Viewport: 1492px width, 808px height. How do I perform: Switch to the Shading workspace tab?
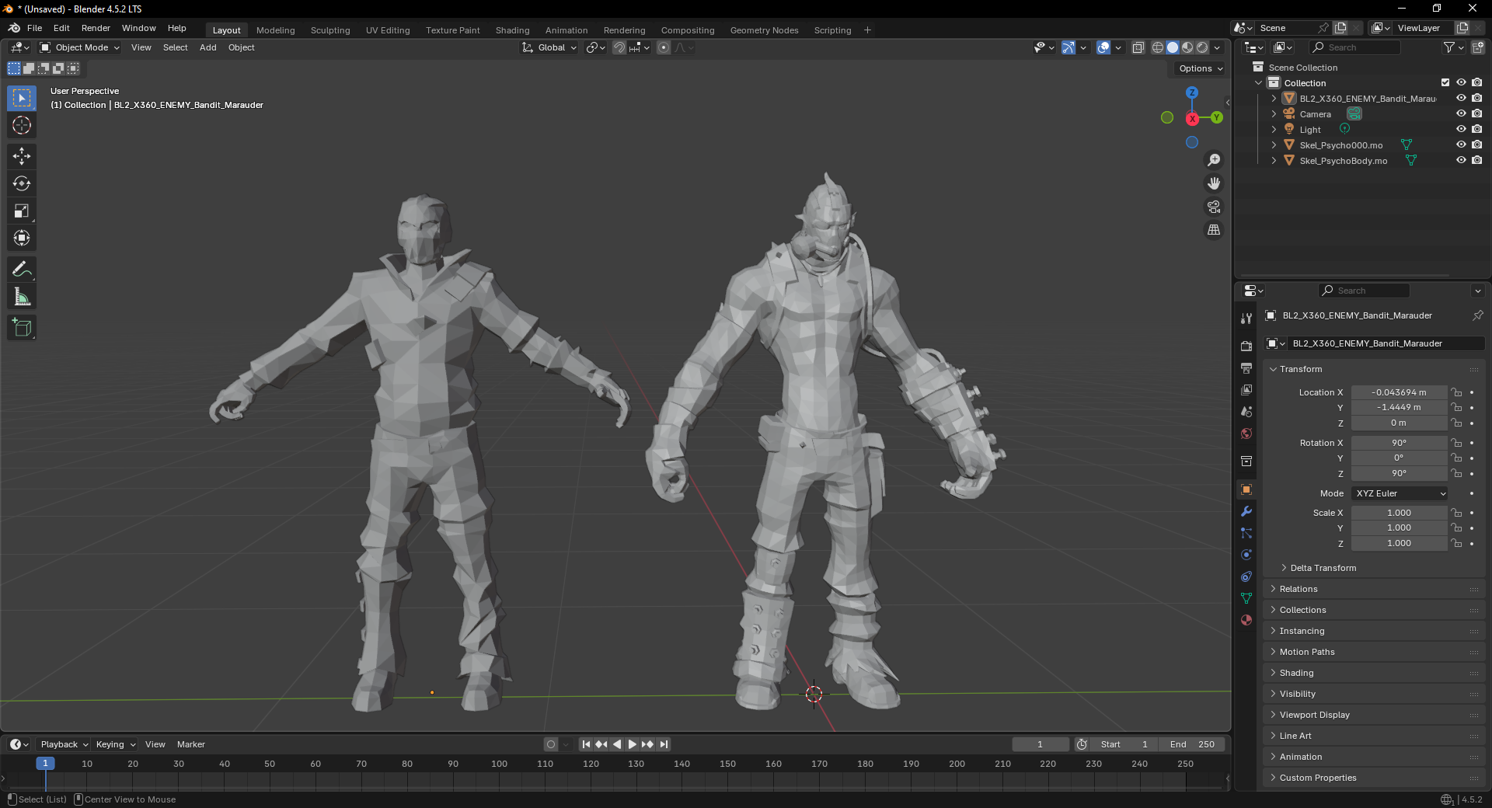[x=512, y=30]
